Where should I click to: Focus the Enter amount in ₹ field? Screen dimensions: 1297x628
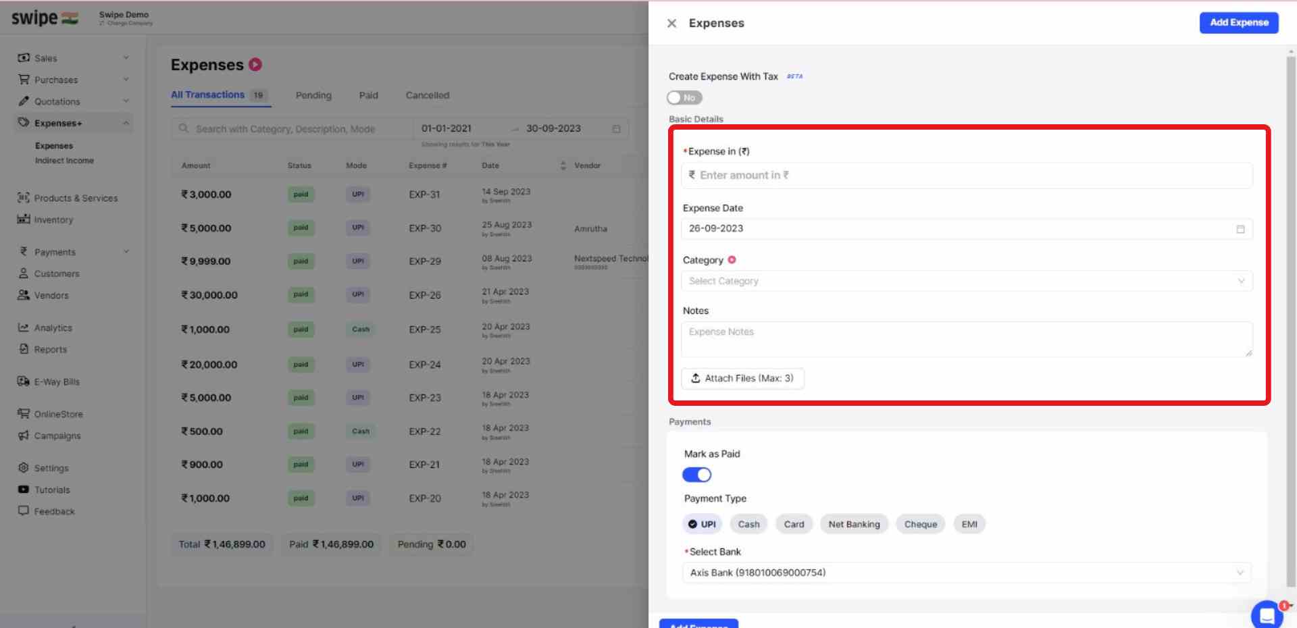point(967,176)
